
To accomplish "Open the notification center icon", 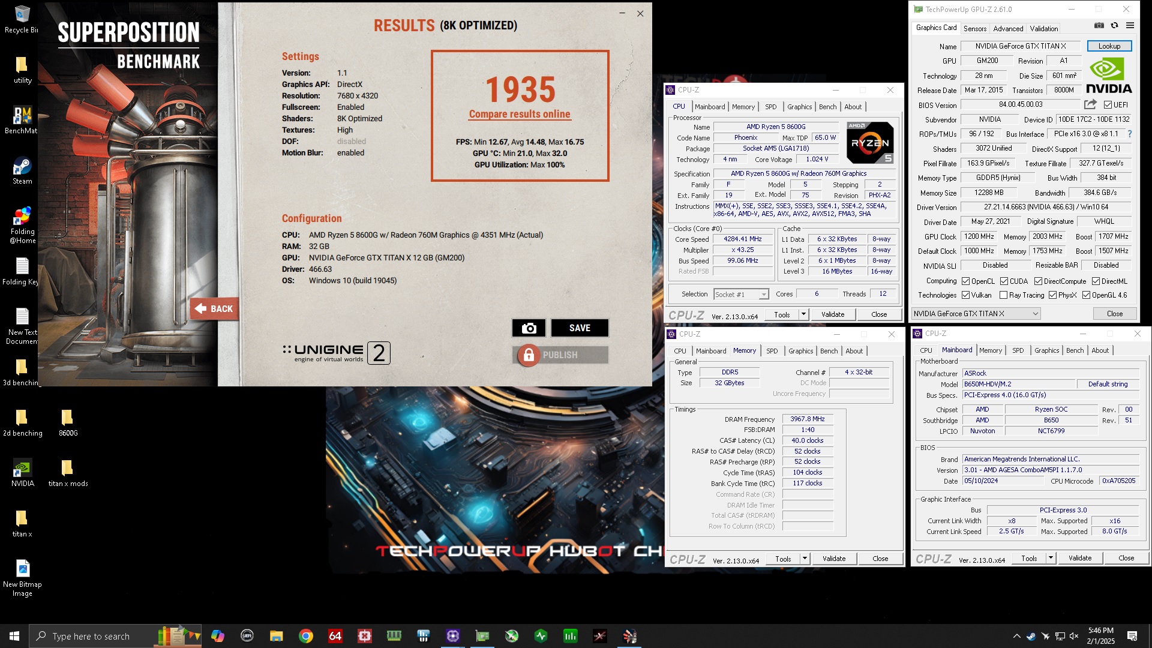I will [1132, 636].
